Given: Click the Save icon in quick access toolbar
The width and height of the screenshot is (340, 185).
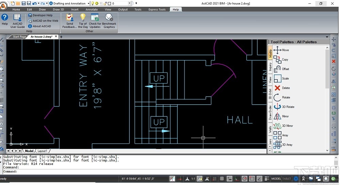Looking at the screenshot, I should coord(23,3).
